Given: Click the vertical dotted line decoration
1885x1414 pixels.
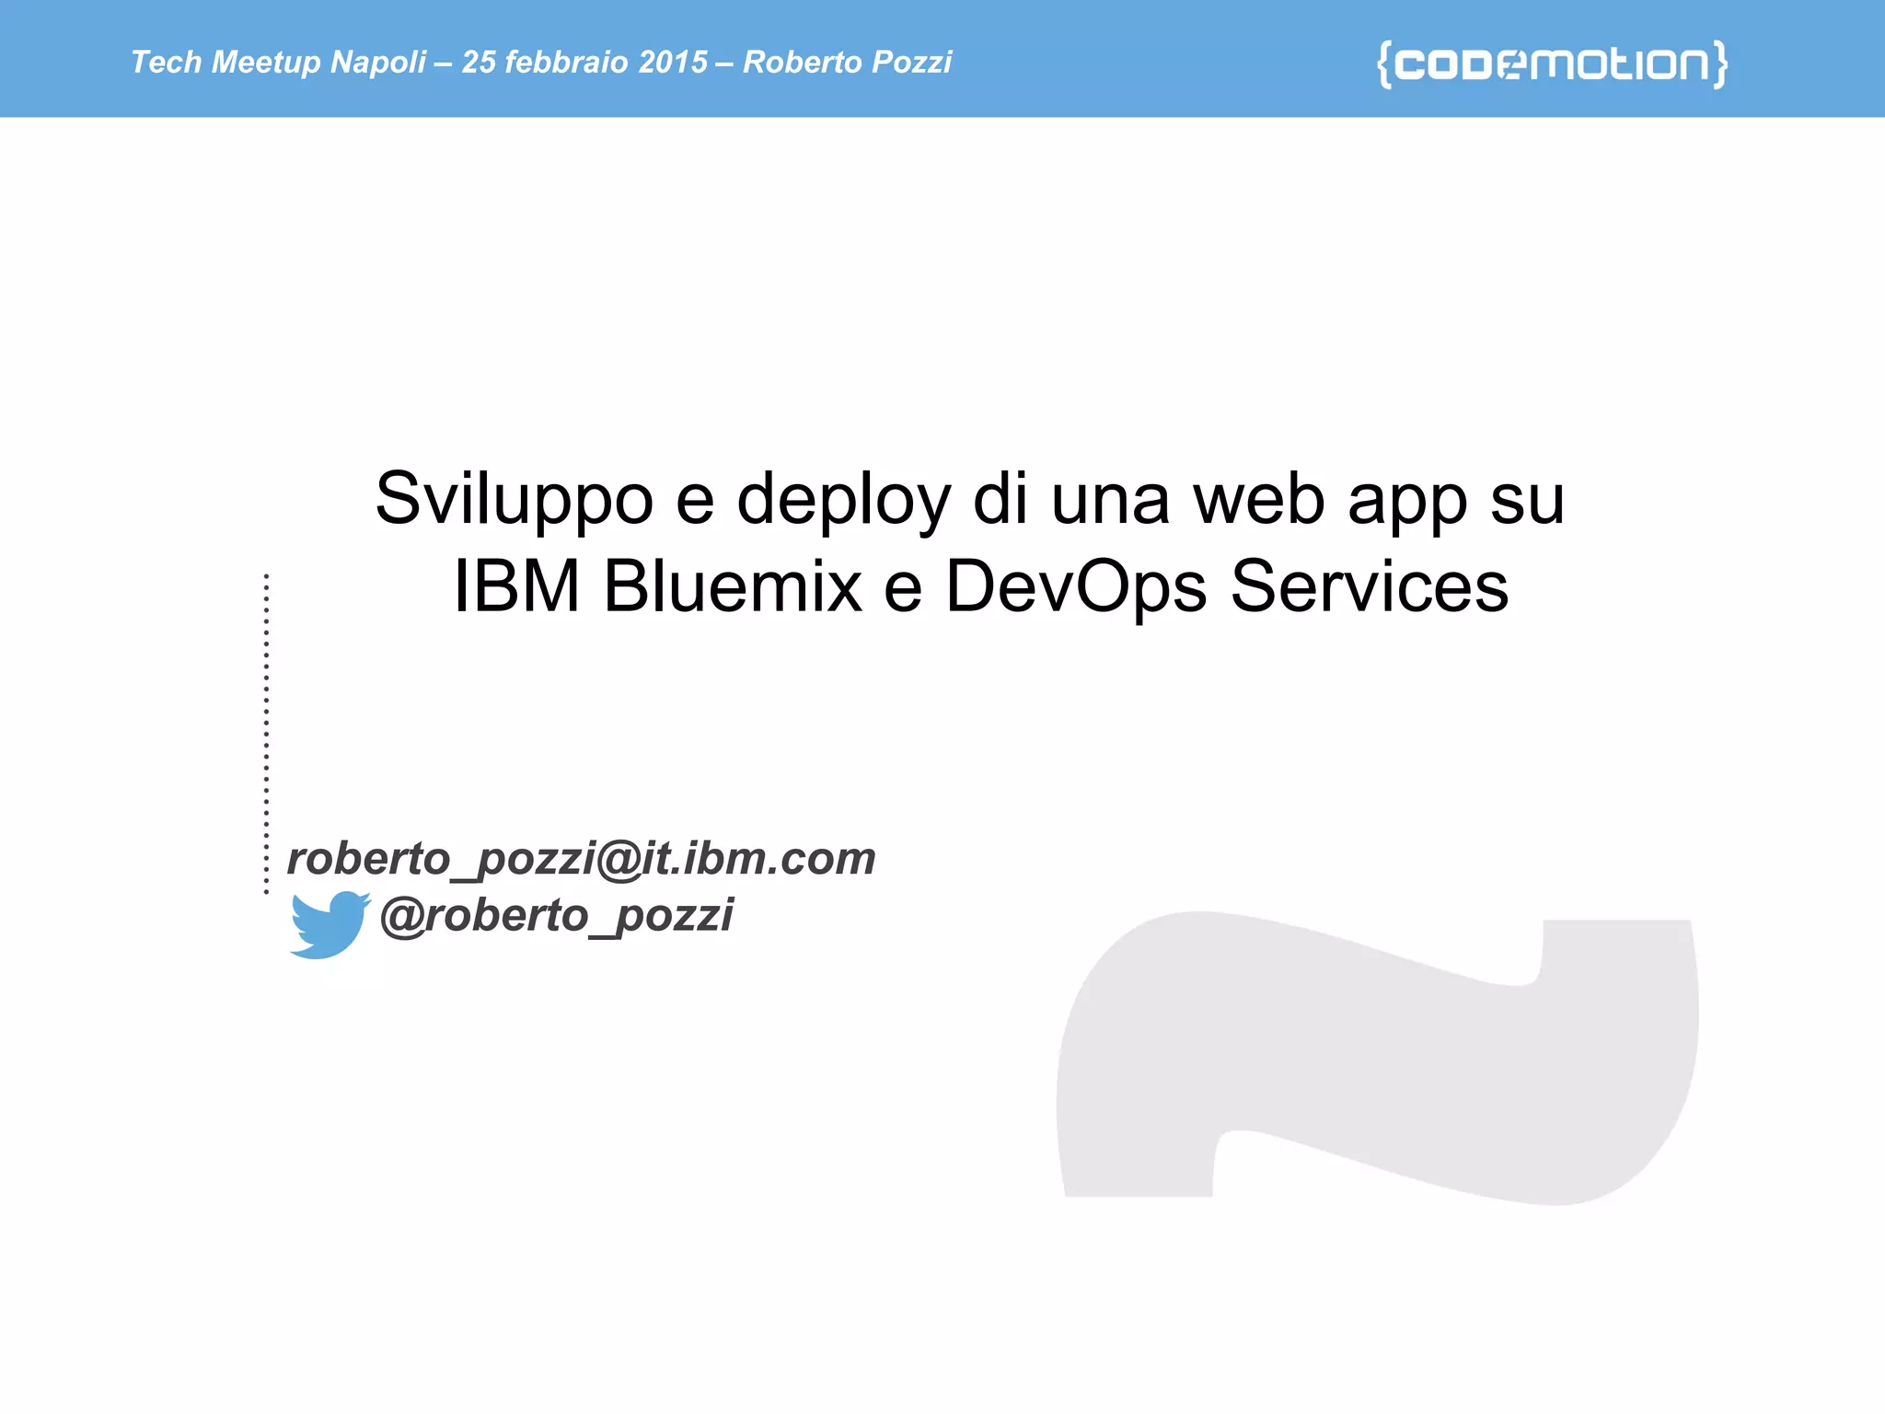Looking at the screenshot, I should (x=266, y=734).
